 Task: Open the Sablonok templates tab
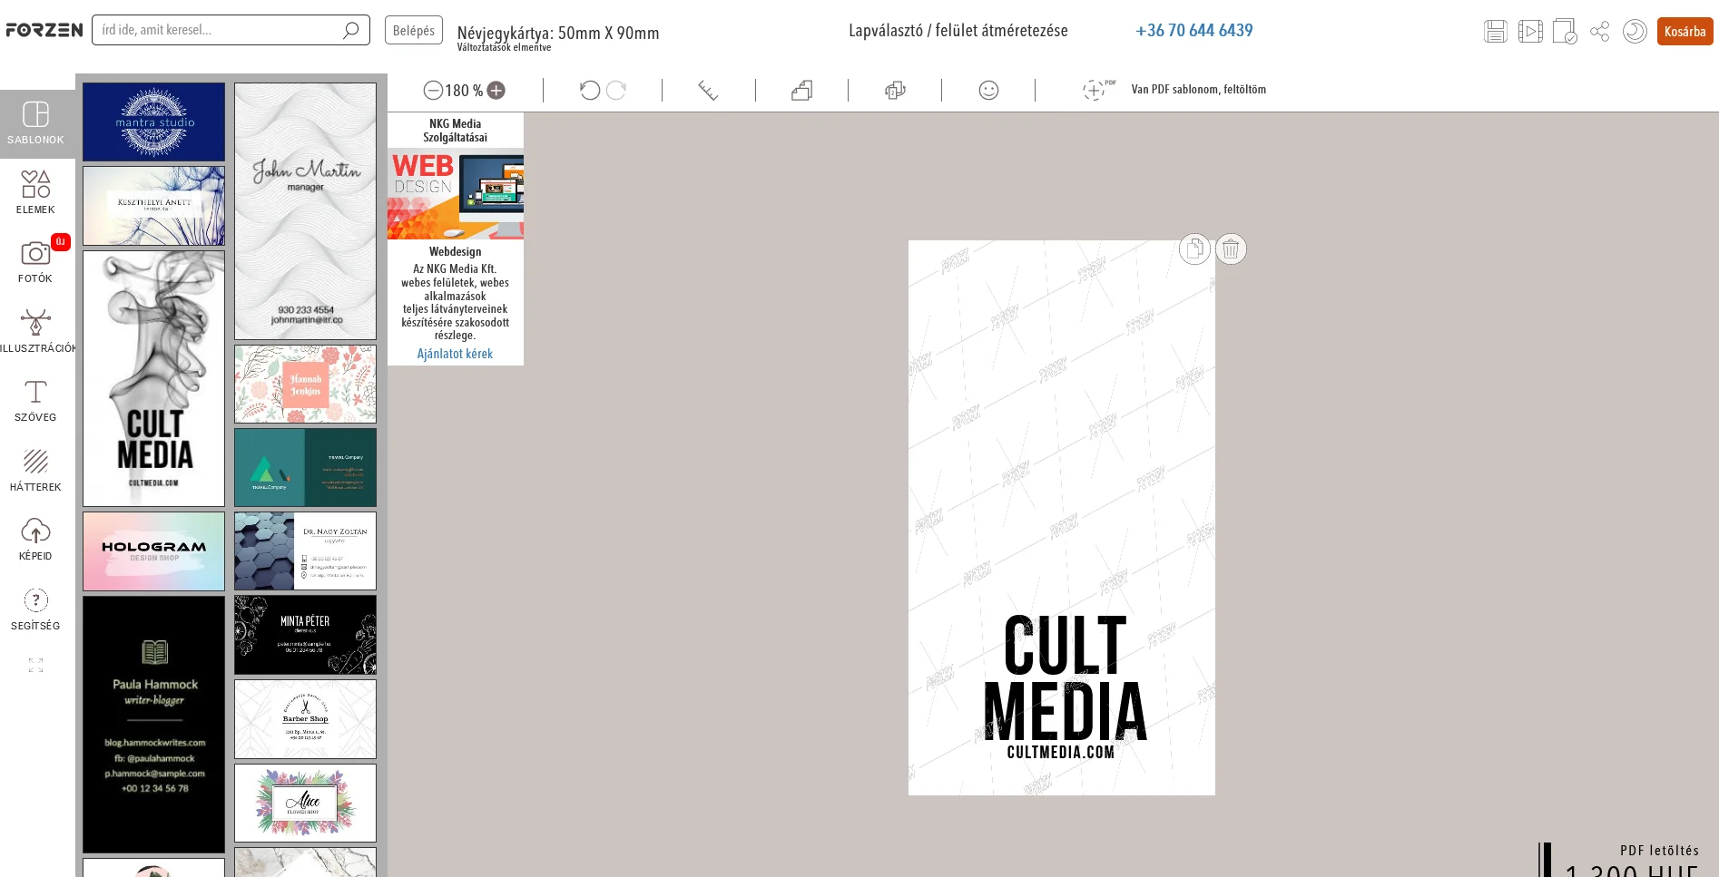(36, 123)
